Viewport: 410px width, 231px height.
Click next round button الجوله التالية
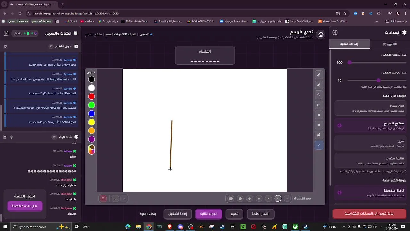pyautogui.click(x=209, y=214)
